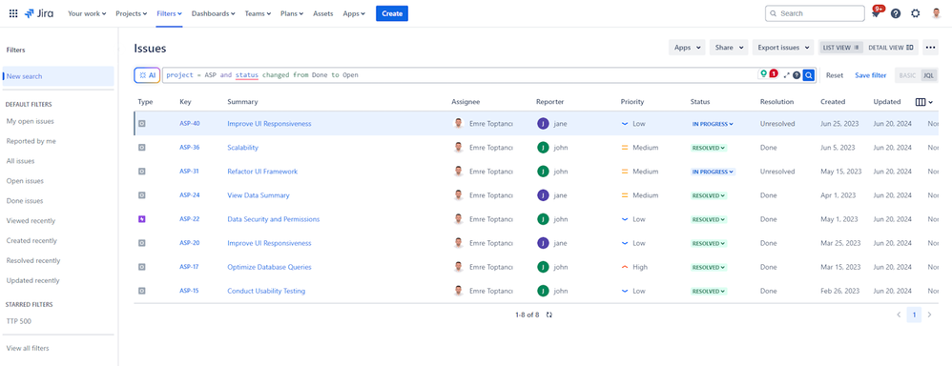Click john's reporter avatar on ASP-36
952x366 pixels.
[x=543, y=148]
